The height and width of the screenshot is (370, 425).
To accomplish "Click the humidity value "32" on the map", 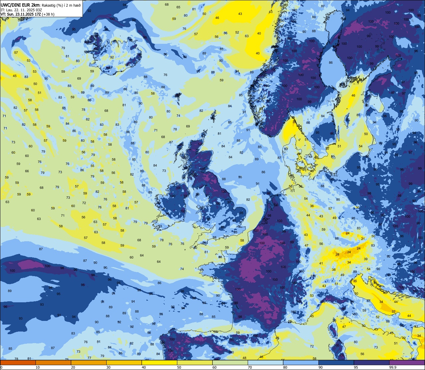I will (393, 312).
